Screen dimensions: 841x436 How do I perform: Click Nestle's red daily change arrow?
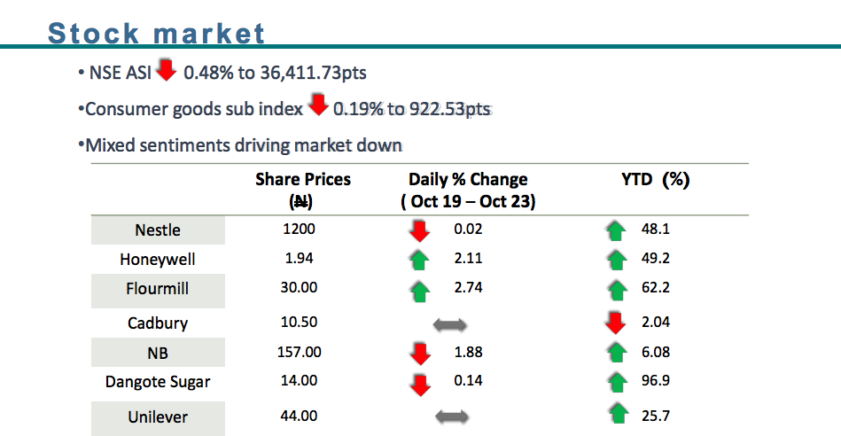tap(420, 231)
